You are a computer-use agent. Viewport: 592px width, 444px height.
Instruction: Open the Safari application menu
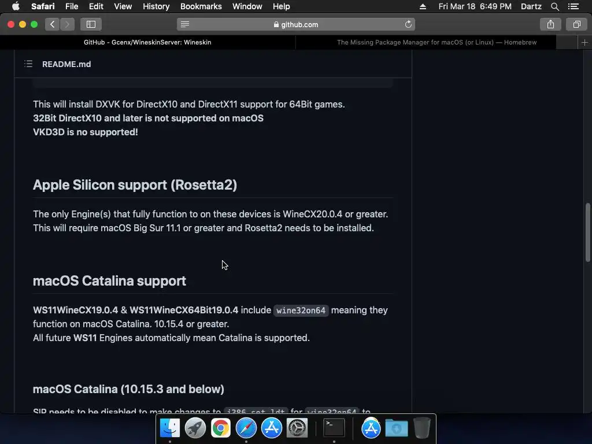(x=43, y=6)
